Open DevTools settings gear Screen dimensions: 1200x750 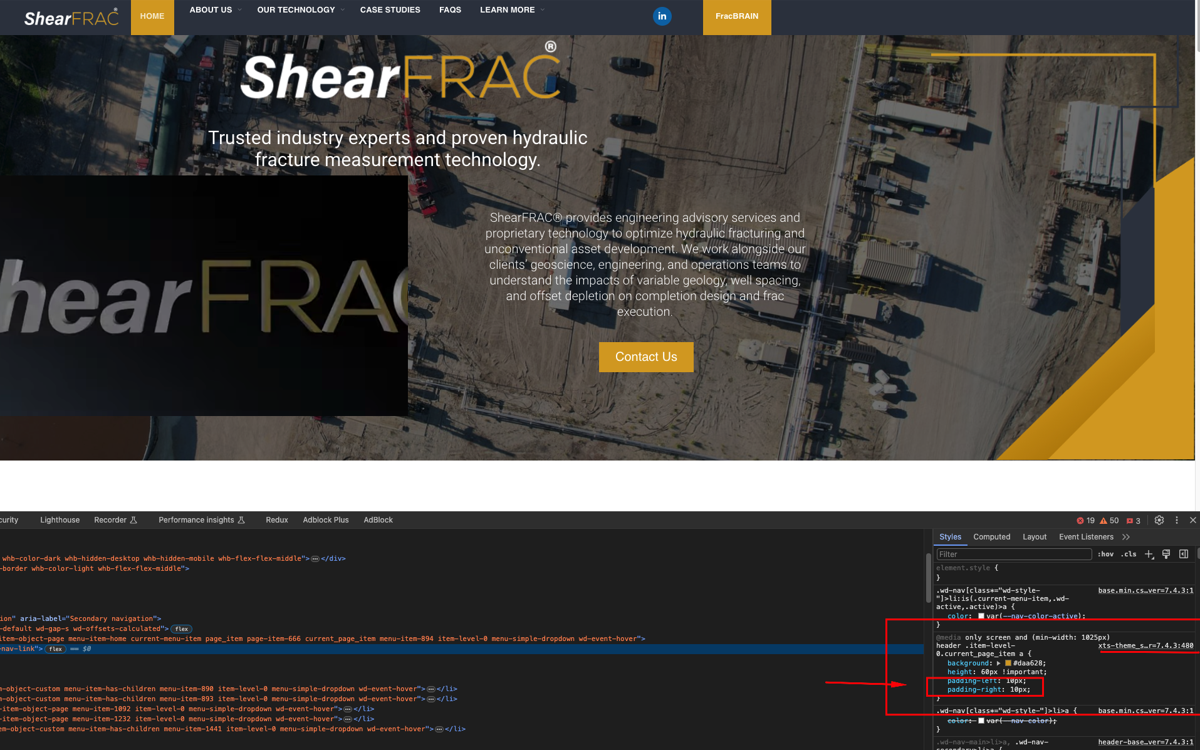(x=1159, y=520)
